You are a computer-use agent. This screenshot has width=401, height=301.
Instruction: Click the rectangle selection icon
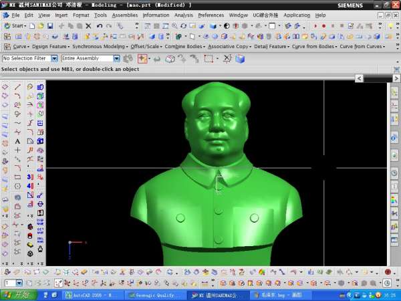[x=209, y=59]
